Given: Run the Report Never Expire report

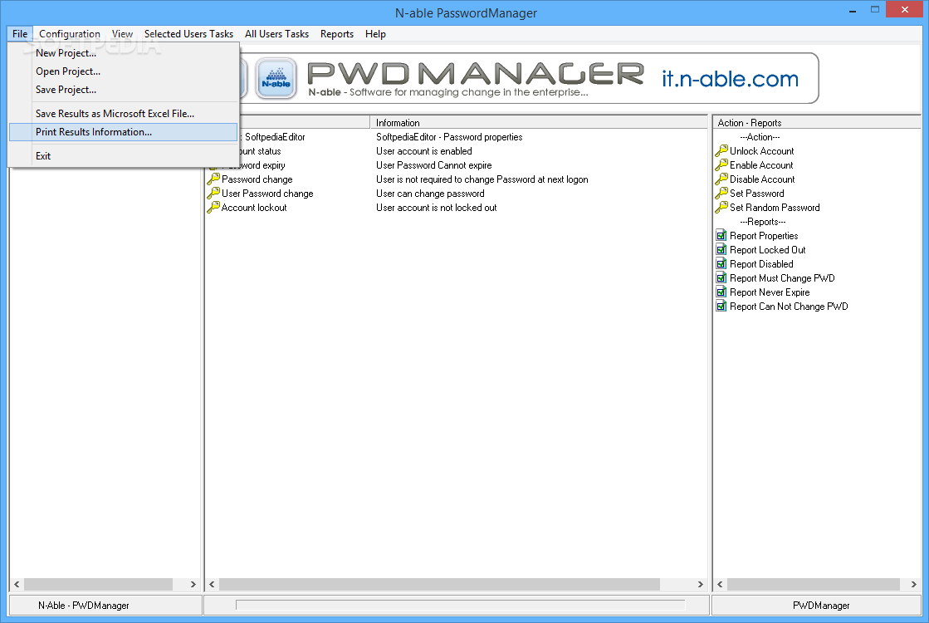Looking at the screenshot, I should (x=770, y=293).
